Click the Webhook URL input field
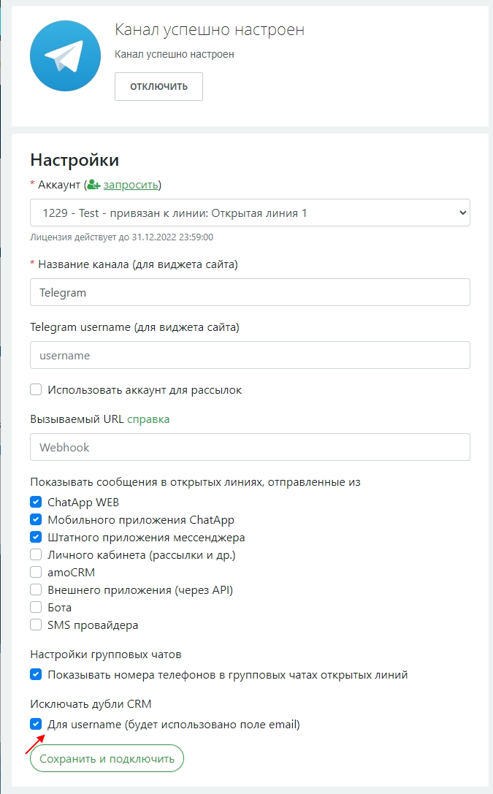Screen dimensions: 493x794 tap(250, 447)
